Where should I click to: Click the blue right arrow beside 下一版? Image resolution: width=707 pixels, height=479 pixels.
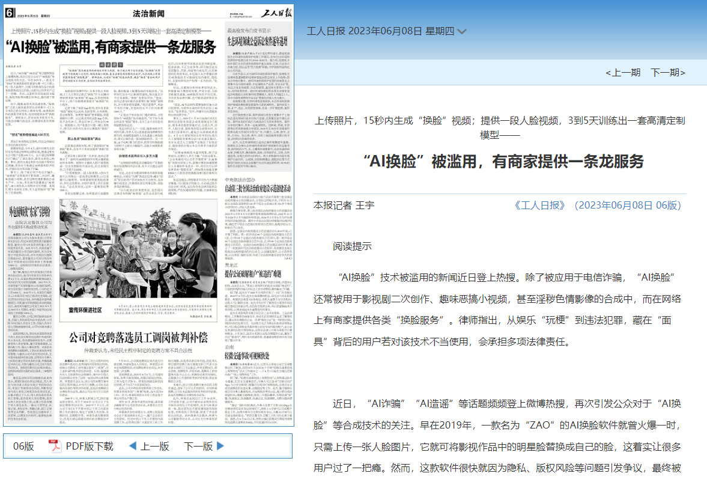point(220,446)
